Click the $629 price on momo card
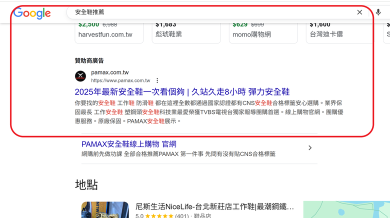The width and height of the screenshot is (390, 218). pyautogui.click(x=240, y=24)
